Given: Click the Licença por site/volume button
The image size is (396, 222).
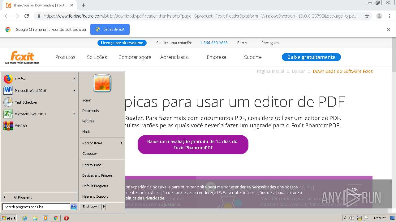Looking at the screenshot, I should coord(122,43).
